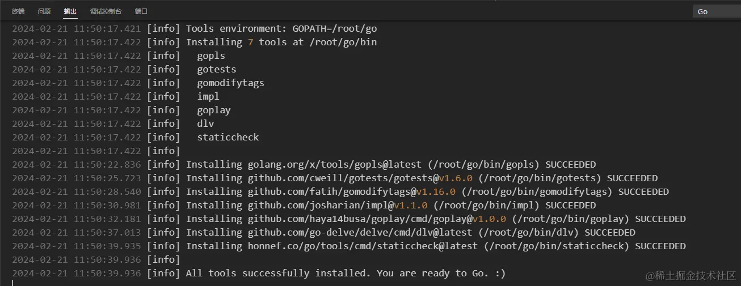Click the go-delve/delve/cmd/dlv install line

tap(411, 232)
